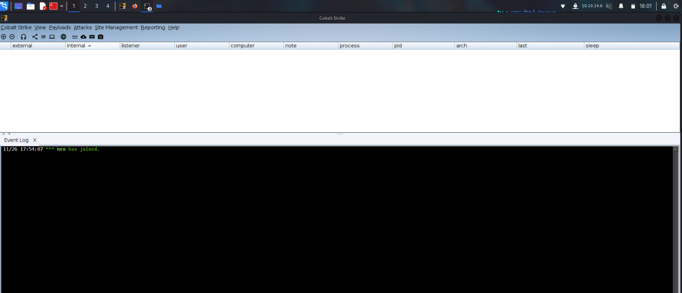View keystrokes using the keyboard icon
The width and height of the screenshot is (682, 293).
[92, 37]
